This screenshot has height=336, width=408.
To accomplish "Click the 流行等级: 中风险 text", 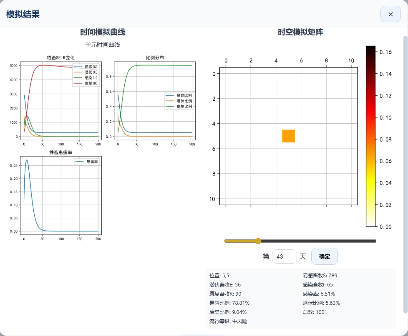I will coord(228,321).
